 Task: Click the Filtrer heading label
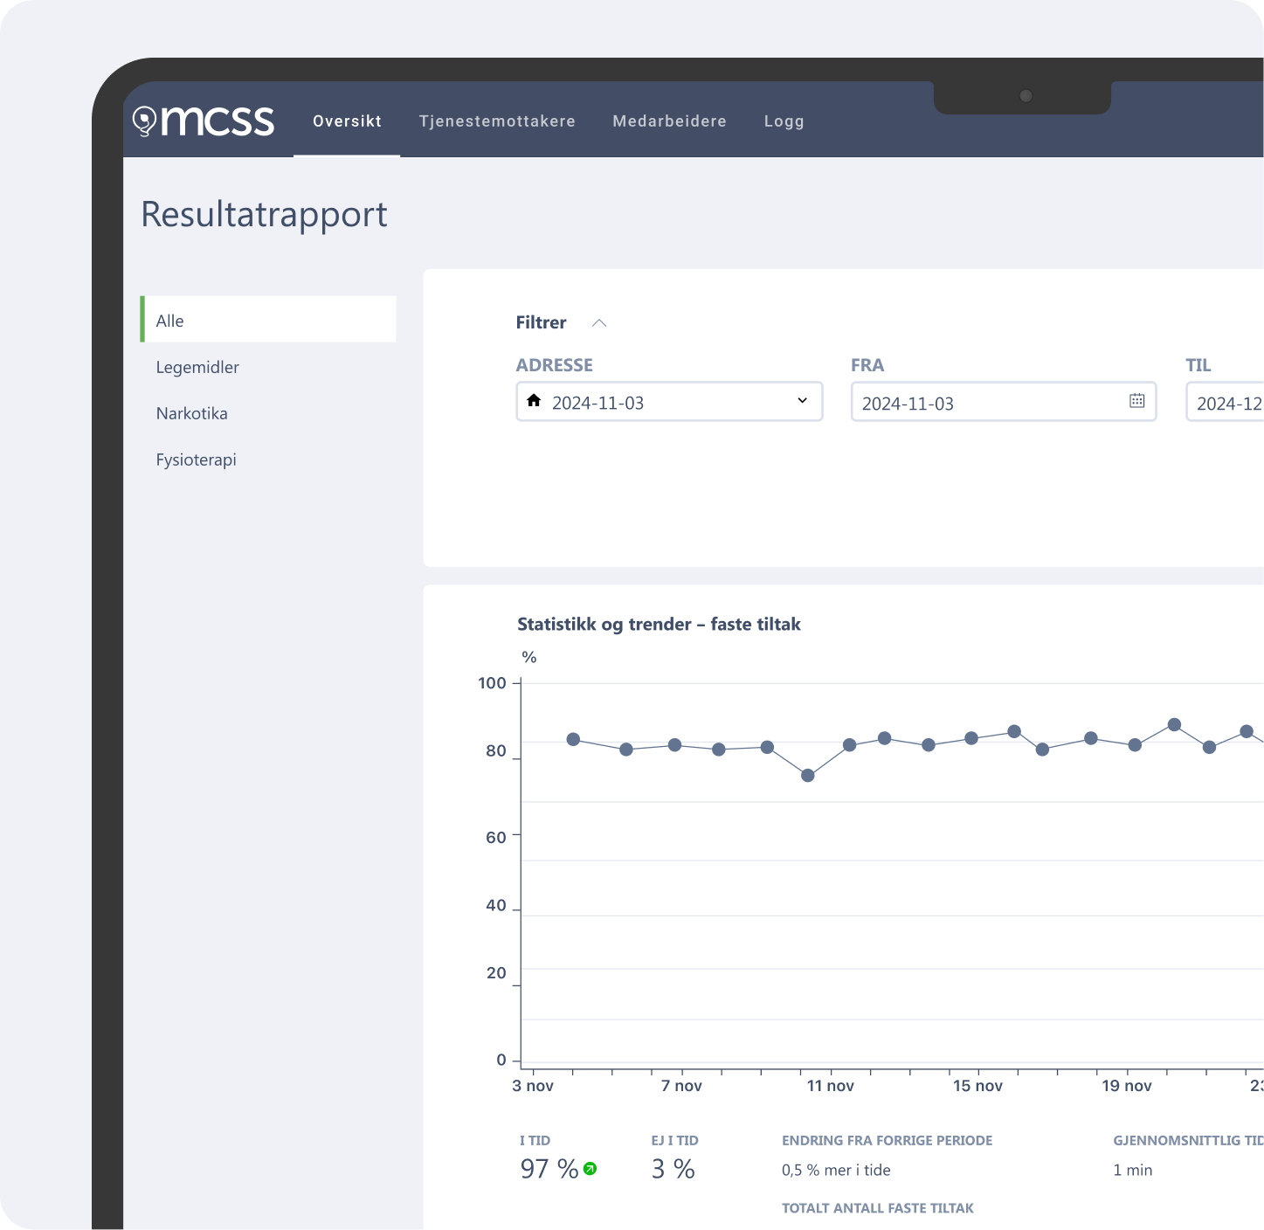541,322
